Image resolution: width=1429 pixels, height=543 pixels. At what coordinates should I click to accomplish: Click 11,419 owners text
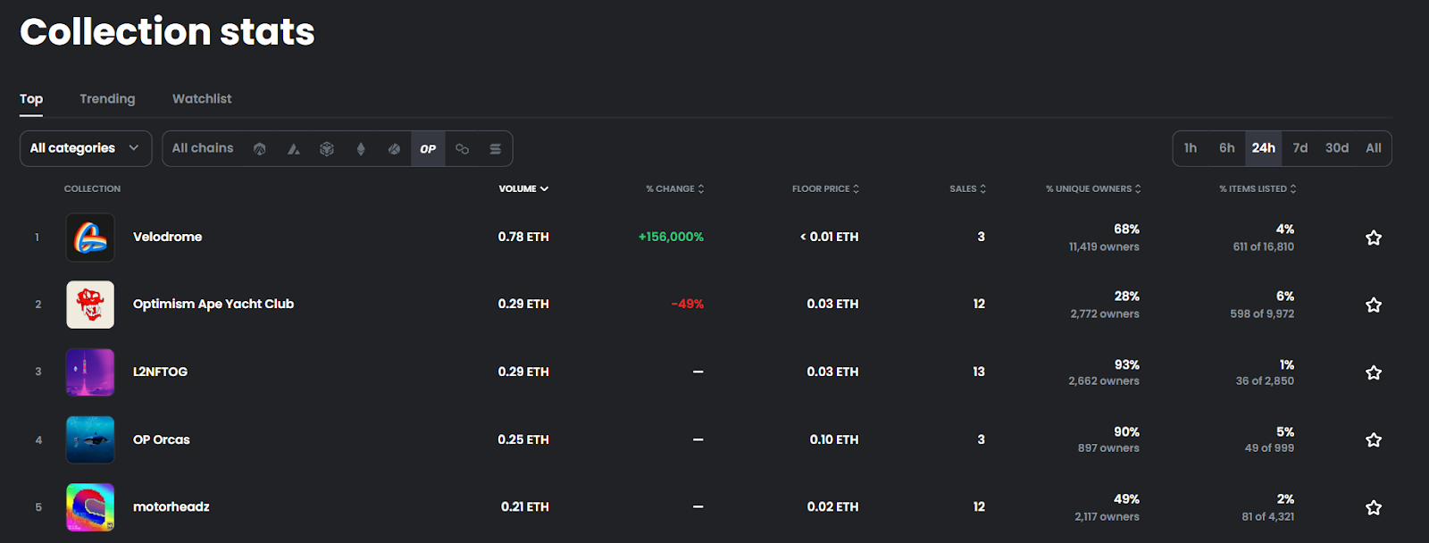[x=1104, y=246]
